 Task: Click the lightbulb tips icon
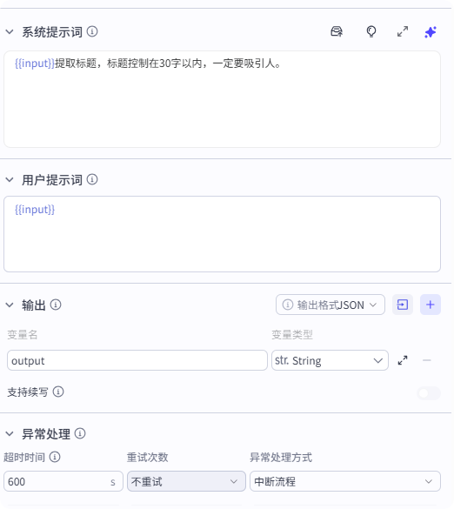(371, 31)
